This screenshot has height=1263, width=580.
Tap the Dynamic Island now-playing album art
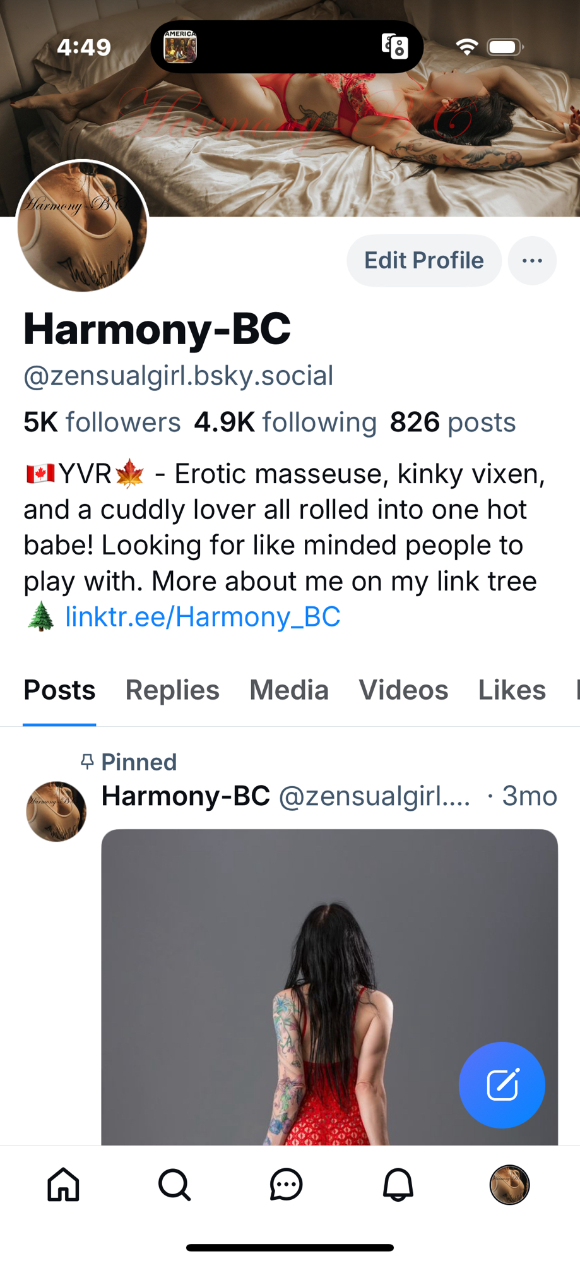point(180,47)
